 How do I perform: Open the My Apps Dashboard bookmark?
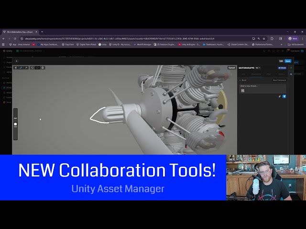click(x=48, y=44)
